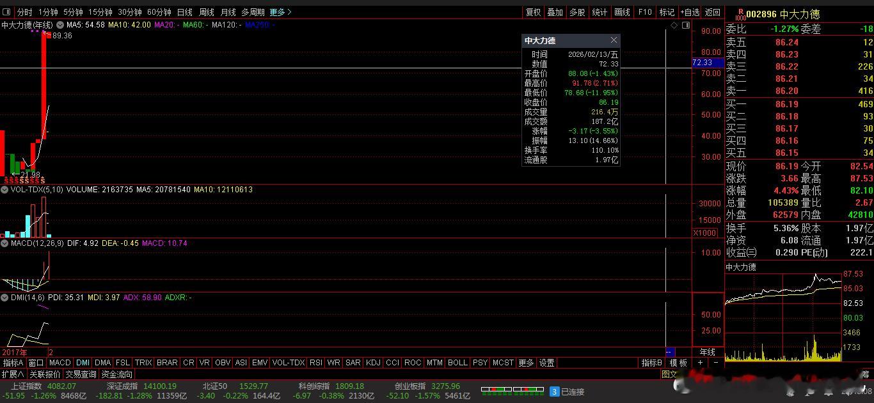The height and width of the screenshot is (403, 874).
Task: Switch to 周线 weekly chart
Action: point(206,12)
